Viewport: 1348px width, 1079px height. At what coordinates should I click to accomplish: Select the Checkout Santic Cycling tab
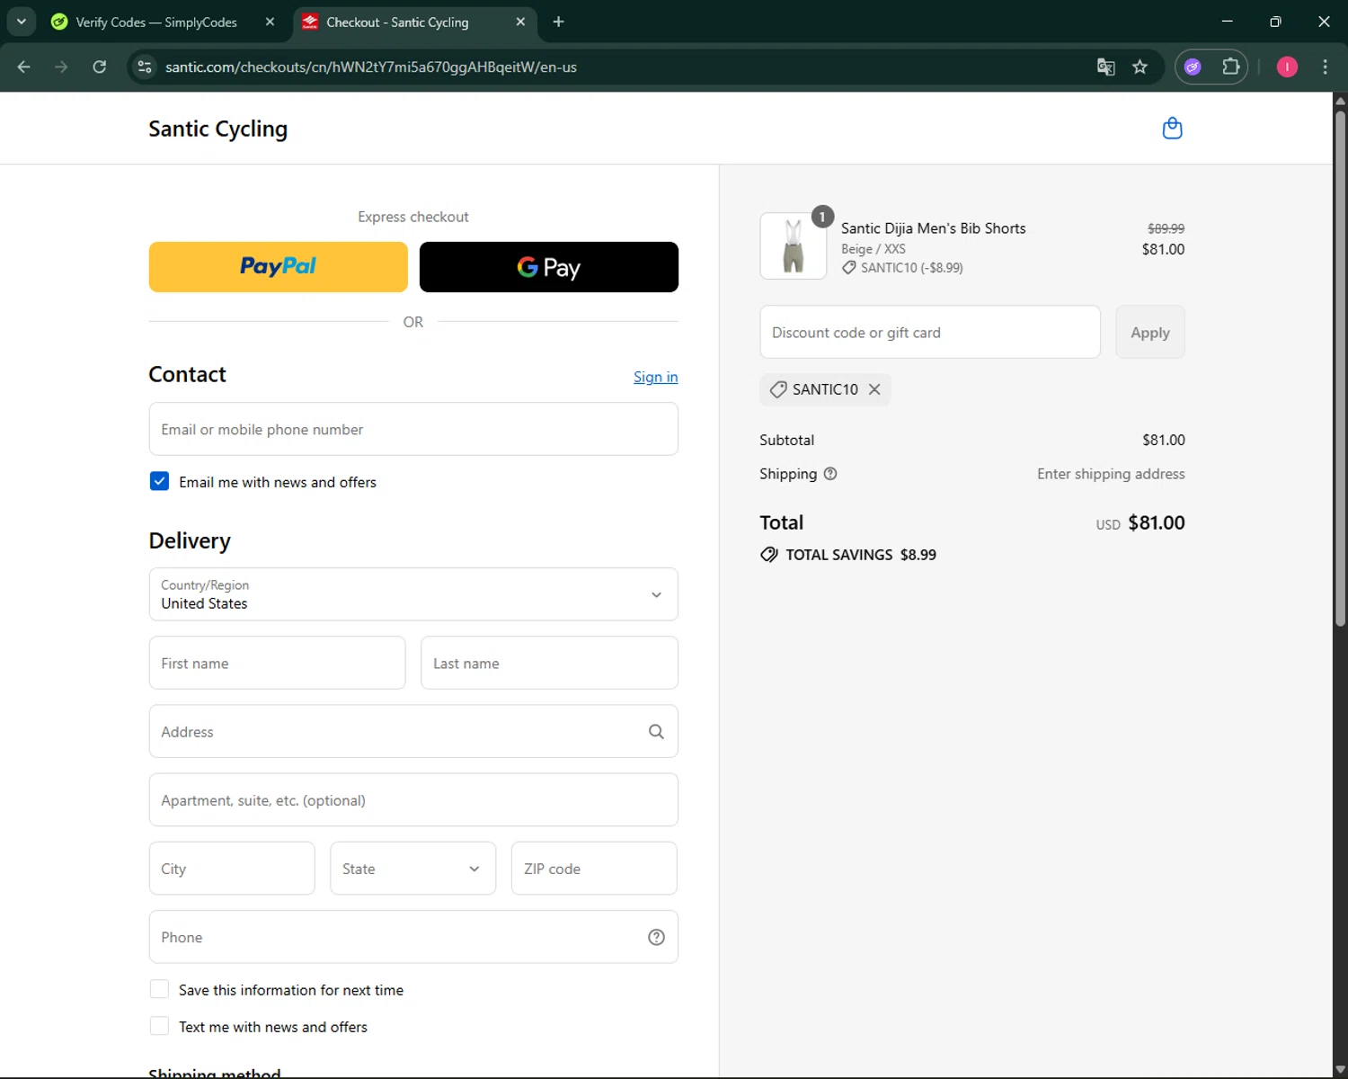coord(397,22)
